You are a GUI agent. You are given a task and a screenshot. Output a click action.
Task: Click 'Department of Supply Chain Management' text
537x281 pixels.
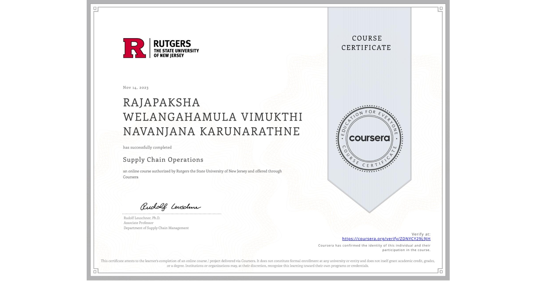tap(156, 228)
